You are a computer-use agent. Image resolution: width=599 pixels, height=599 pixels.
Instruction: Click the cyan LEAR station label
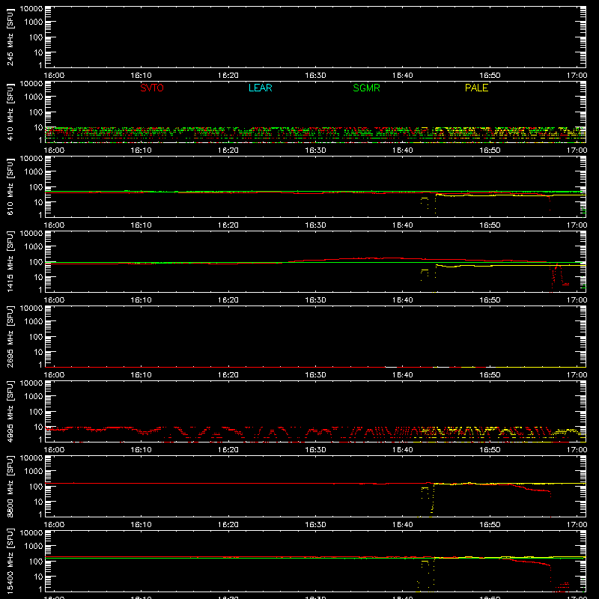260,88
